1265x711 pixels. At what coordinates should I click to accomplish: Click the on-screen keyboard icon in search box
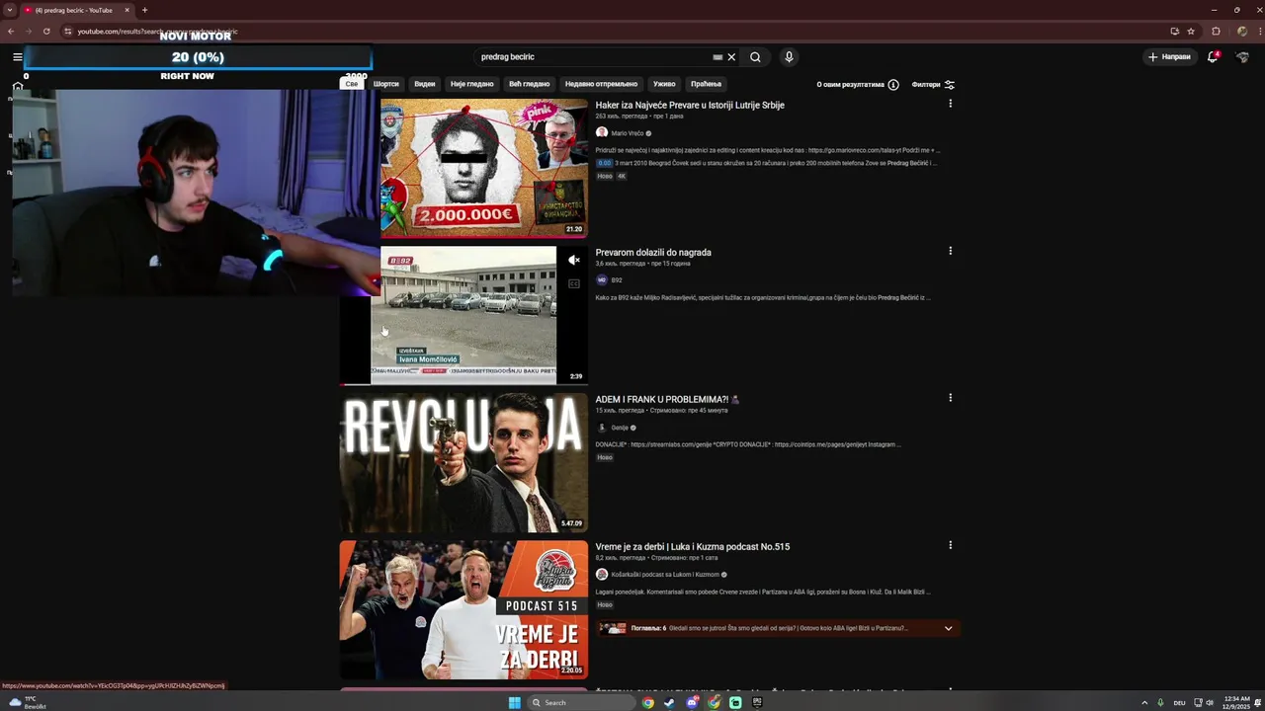coord(717,57)
